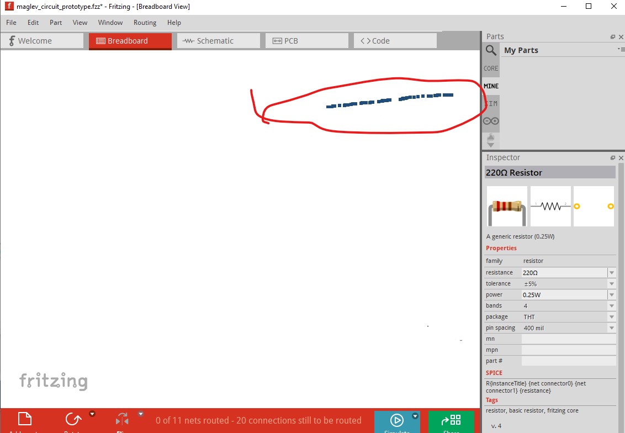
Task: Click the mpn input field
Action: click(x=569, y=350)
